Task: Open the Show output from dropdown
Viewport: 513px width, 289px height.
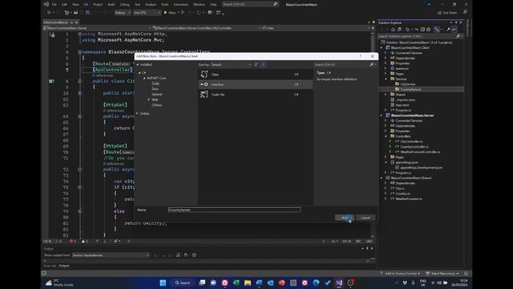Action: 111,255
